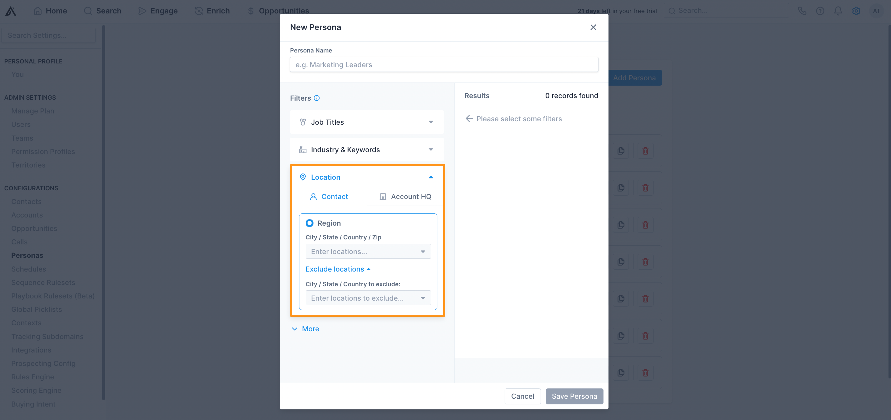Open Sequence Rulesets in sidebar

pos(43,282)
